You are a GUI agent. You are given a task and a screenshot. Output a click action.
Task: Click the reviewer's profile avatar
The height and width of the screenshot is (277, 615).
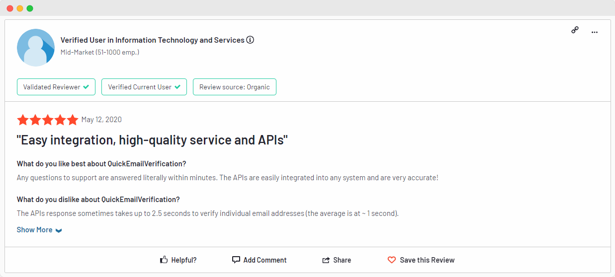point(36,48)
